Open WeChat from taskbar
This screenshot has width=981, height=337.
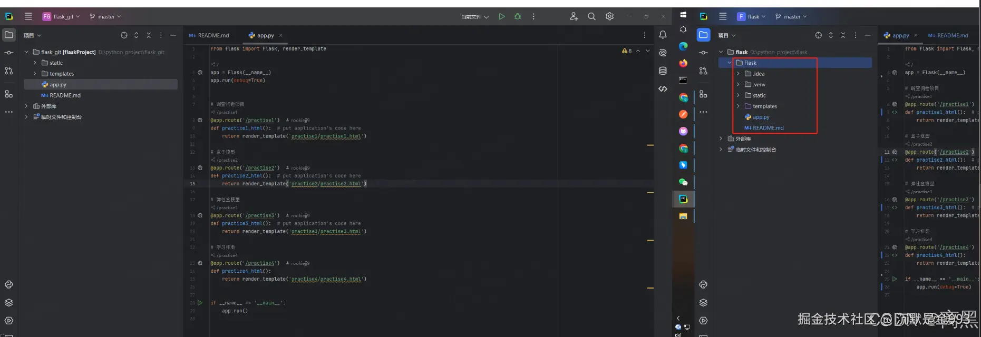tap(683, 182)
